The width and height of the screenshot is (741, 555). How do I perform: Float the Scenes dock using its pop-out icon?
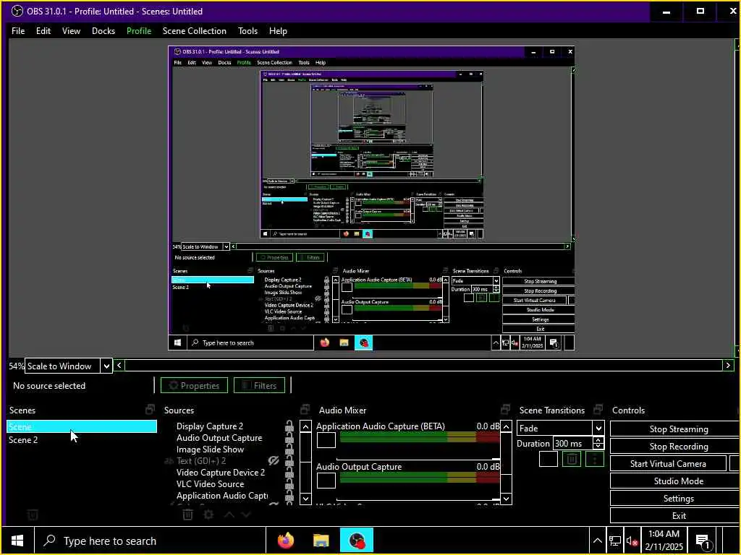coord(151,409)
